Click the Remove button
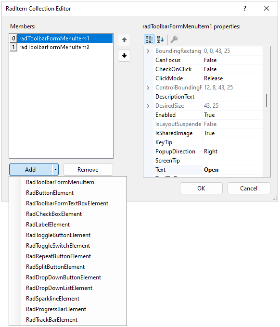 (x=88, y=170)
